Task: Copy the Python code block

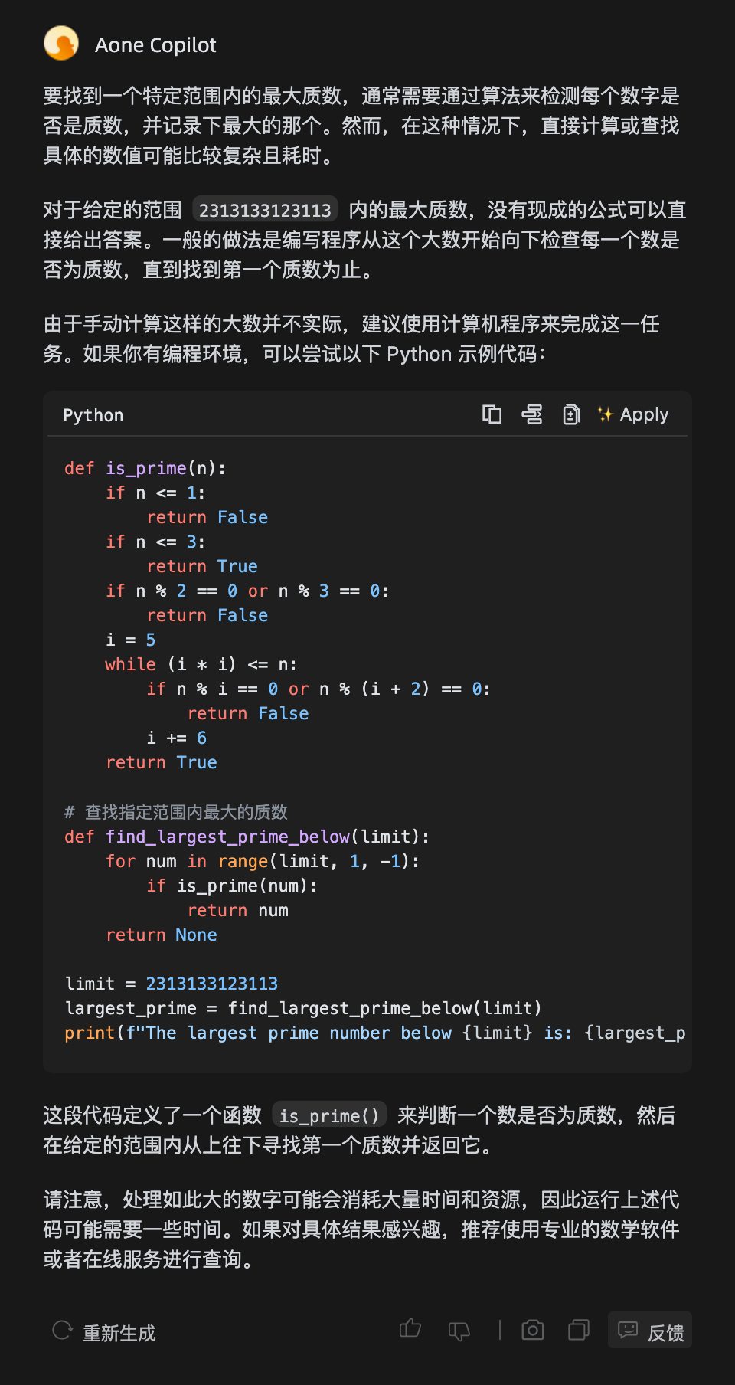Action: pos(492,414)
